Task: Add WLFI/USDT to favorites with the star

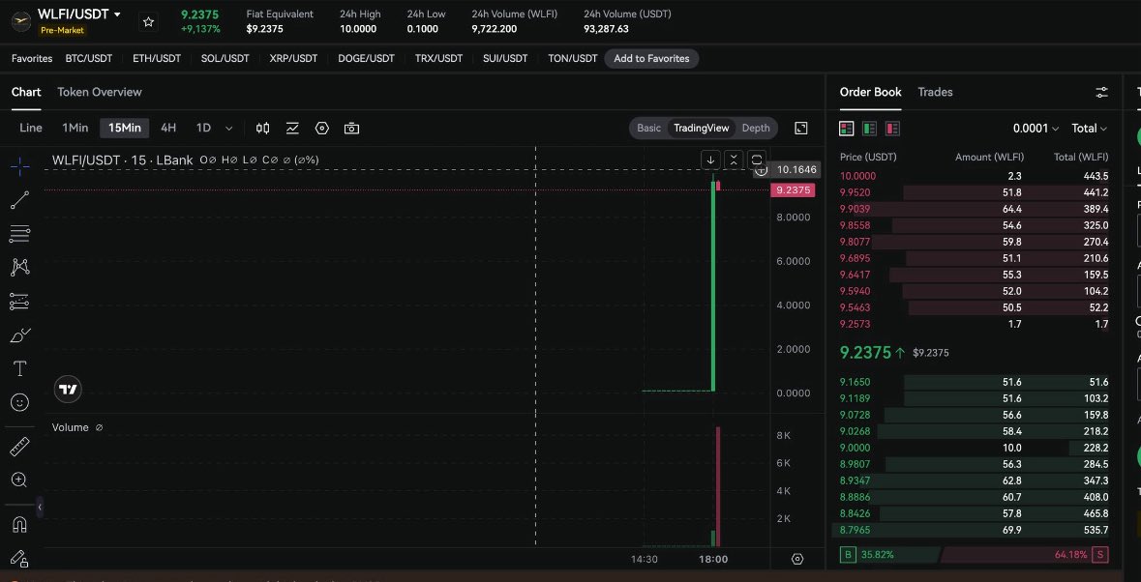Action: (x=148, y=22)
